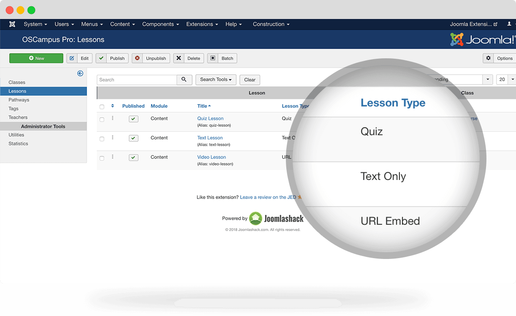
Task: Click the drag handle of Video Lesson row
Action: (113, 157)
